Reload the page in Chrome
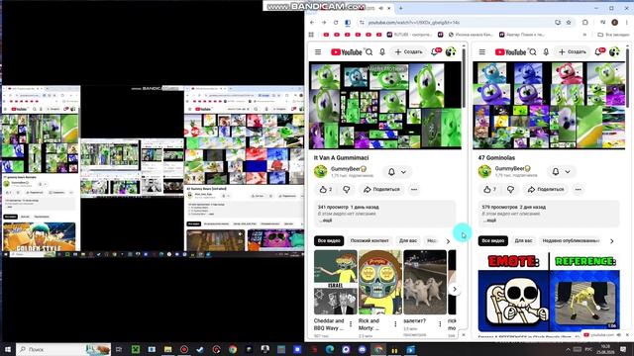The width and height of the screenshot is (634, 356). pyautogui.click(x=336, y=23)
